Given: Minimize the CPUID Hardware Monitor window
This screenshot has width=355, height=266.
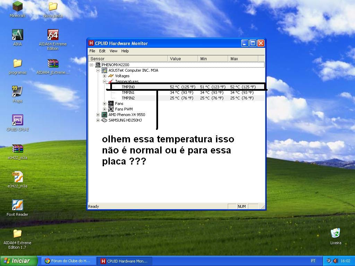Looking at the screenshot, I should coord(245,43).
